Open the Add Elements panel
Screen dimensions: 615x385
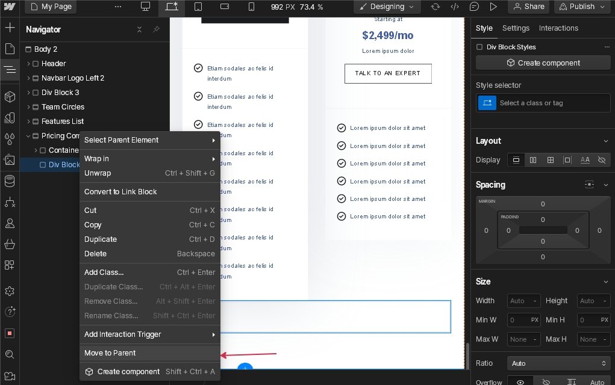pyautogui.click(x=10, y=28)
